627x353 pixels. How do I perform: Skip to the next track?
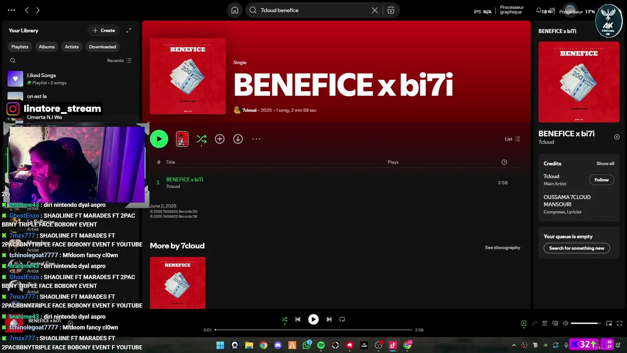(329, 319)
